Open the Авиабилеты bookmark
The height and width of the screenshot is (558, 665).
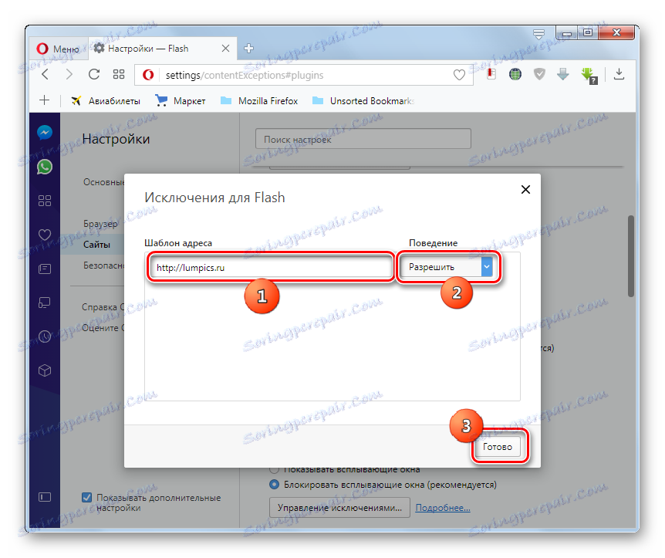(106, 101)
